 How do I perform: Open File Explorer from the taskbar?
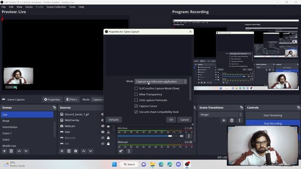[x=152, y=164]
